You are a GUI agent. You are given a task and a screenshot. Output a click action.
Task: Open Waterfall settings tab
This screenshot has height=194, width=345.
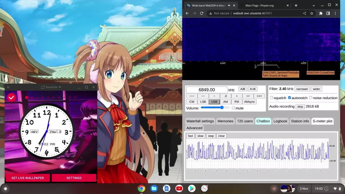(200, 121)
